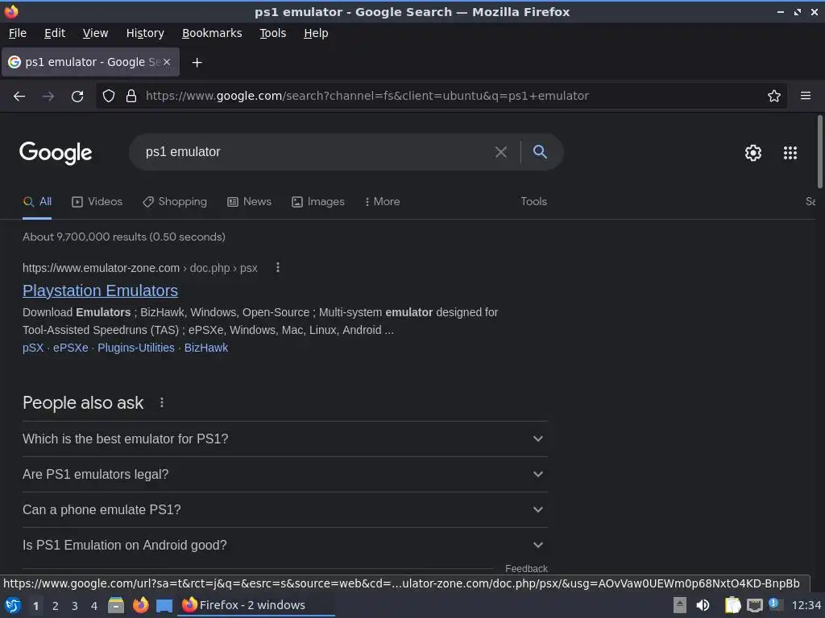Switch to News results tab
Screen dimensions: 825x618
click(x=250, y=202)
